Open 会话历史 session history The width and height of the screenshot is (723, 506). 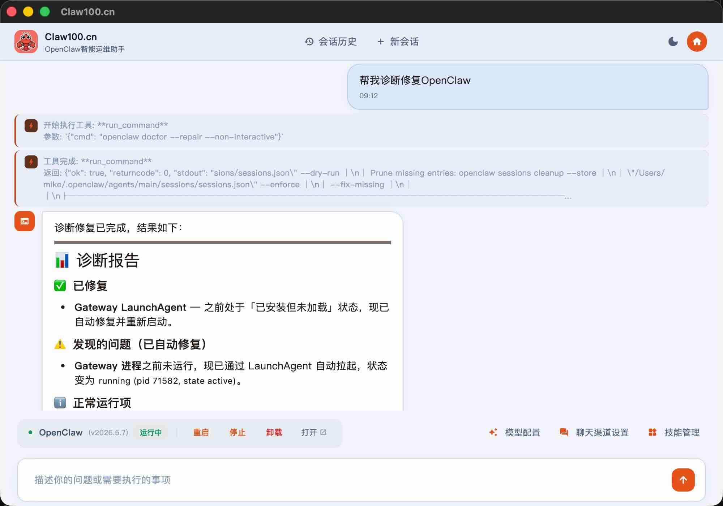tap(330, 42)
